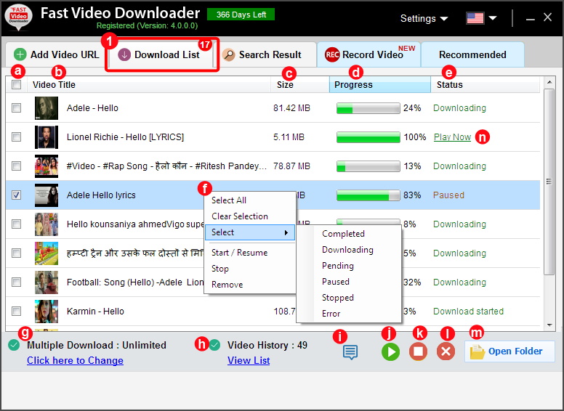Select Error in the submenu

click(349, 314)
